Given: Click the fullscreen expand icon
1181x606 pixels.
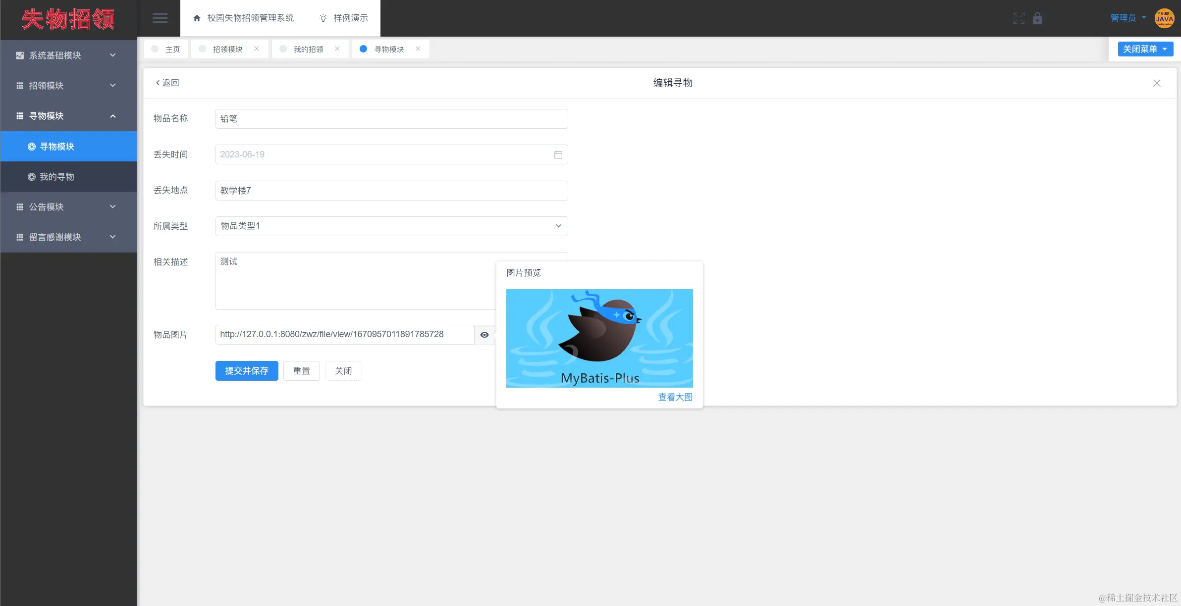Looking at the screenshot, I should click(x=1019, y=18).
